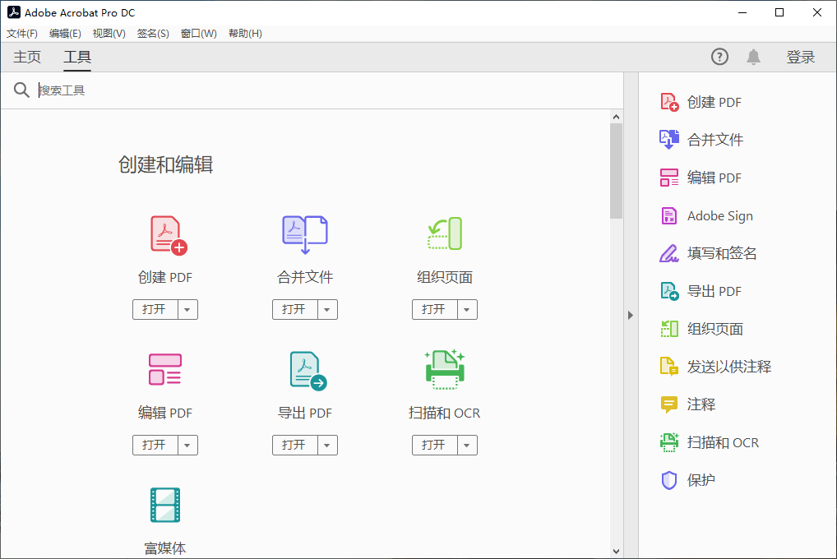Open the 视图(V) menu
This screenshot has width=837, height=559.
click(x=109, y=34)
